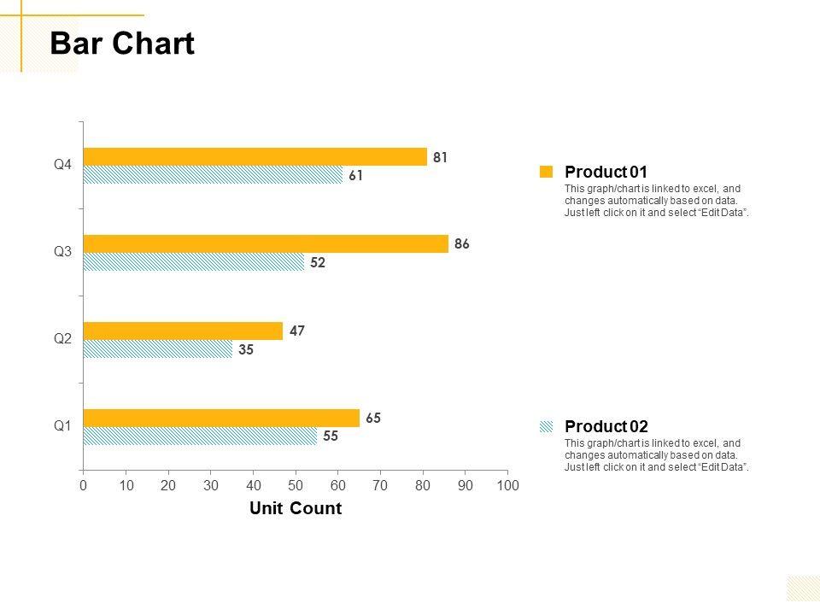The height and width of the screenshot is (615, 820).
Task: Select the 100 tick label on the axis
Action: [x=507, y=485]
